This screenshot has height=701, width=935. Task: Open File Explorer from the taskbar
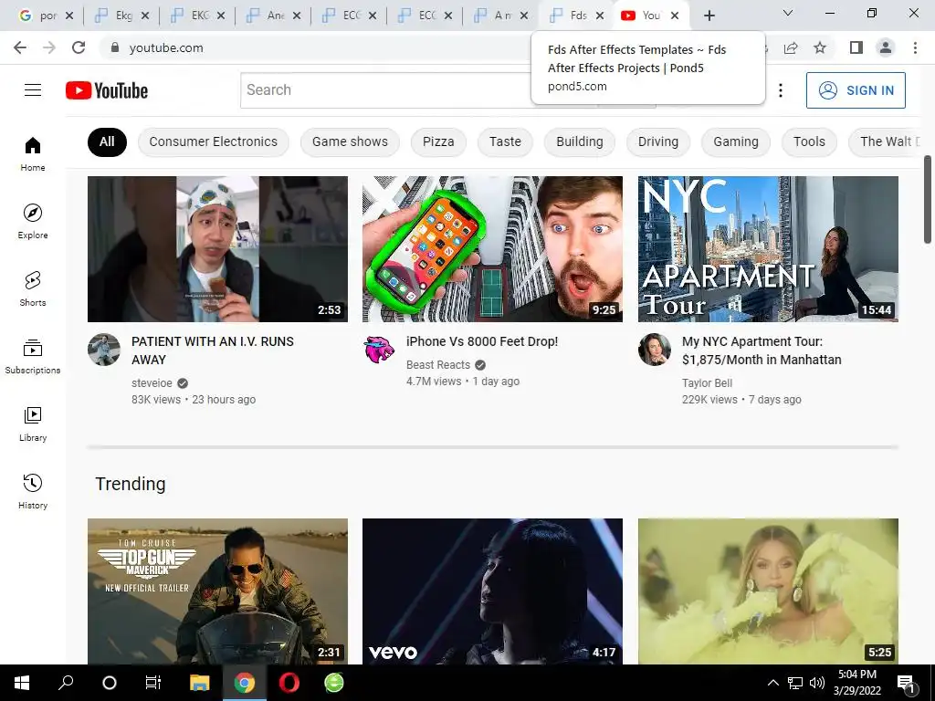pyautogui.click(x=200, y=683)
